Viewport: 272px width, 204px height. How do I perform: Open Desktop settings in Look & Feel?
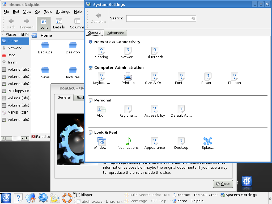pos(181,143)
